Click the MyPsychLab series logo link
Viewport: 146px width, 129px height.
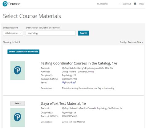point(69,82)
